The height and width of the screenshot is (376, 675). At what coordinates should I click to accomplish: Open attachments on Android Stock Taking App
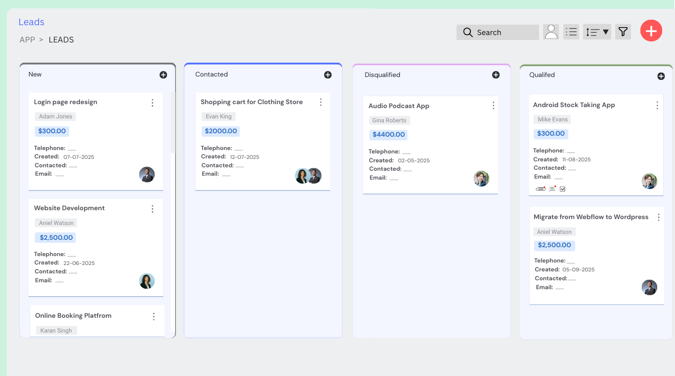tap(541, 188)
